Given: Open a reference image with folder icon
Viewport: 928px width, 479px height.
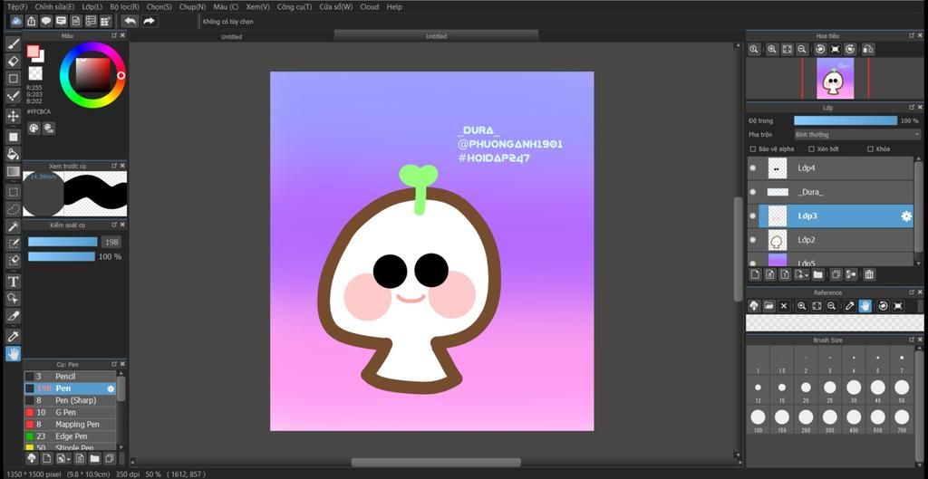Looking at the screenshot, I should click(x=768, y=306).
